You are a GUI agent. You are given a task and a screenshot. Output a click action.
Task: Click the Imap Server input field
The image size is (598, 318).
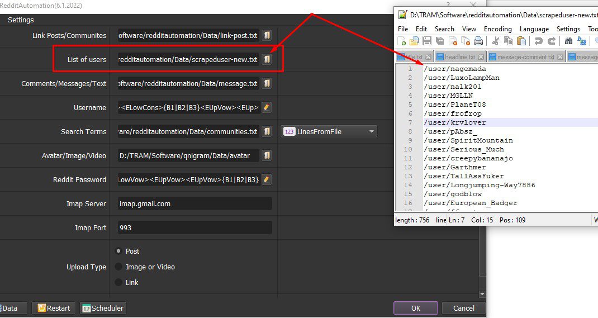point(195,203)
